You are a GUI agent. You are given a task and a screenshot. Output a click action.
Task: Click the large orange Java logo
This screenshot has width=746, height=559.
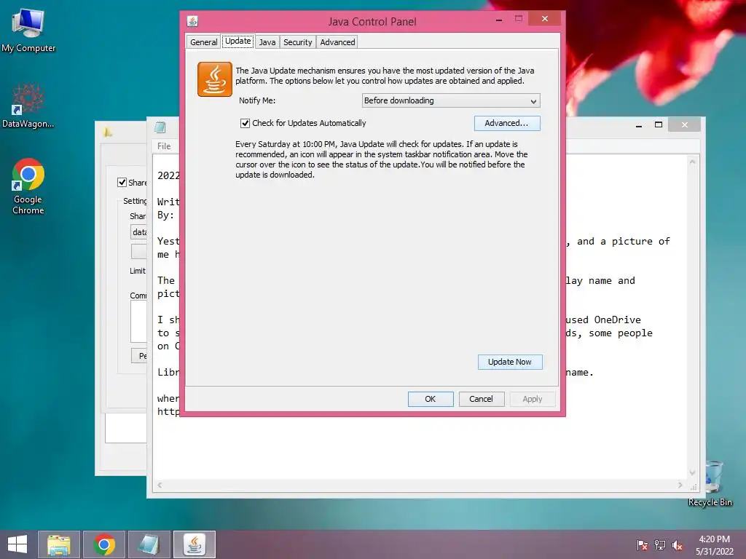pyautogui.click(x=215, y=79)
